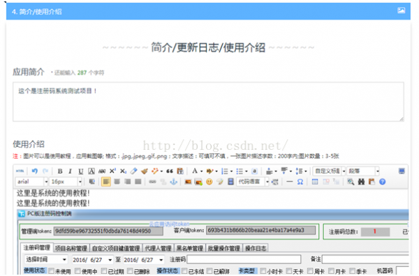This screenshot has width=419, height=276.
Task: Click inside the 应用简介 text area
Action: 208,102
